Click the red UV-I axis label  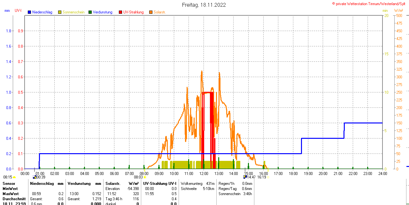coord(18,11)
